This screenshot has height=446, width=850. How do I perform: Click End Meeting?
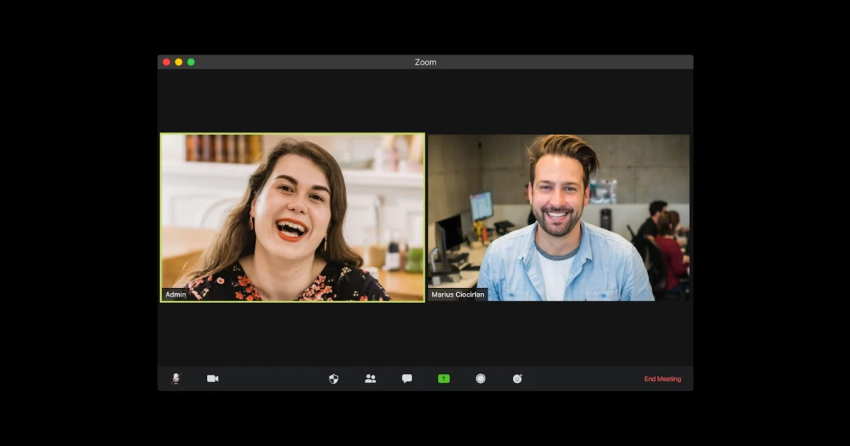point(662,379)
